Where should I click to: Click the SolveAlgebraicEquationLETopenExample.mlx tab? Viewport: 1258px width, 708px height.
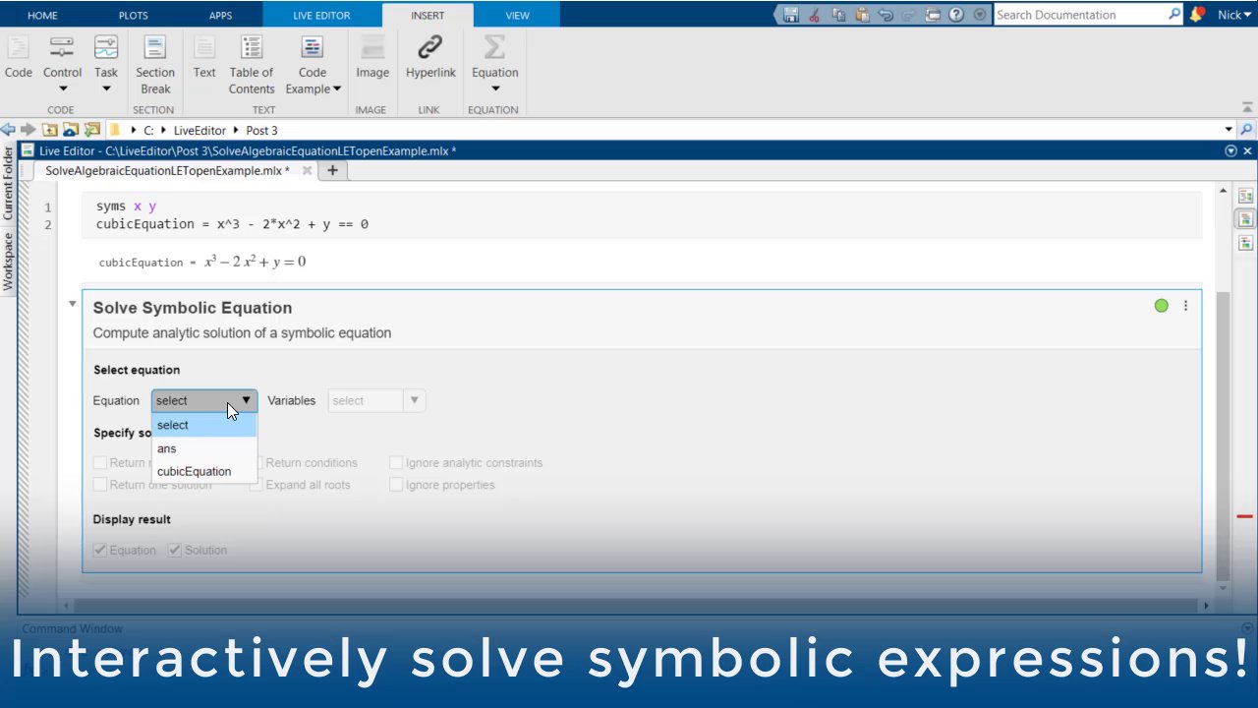tap(165, 170)
